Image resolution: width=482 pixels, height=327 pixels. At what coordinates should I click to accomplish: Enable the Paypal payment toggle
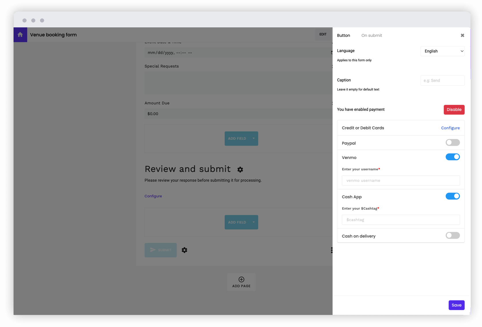pyautogui.click(x=452, y=142)
